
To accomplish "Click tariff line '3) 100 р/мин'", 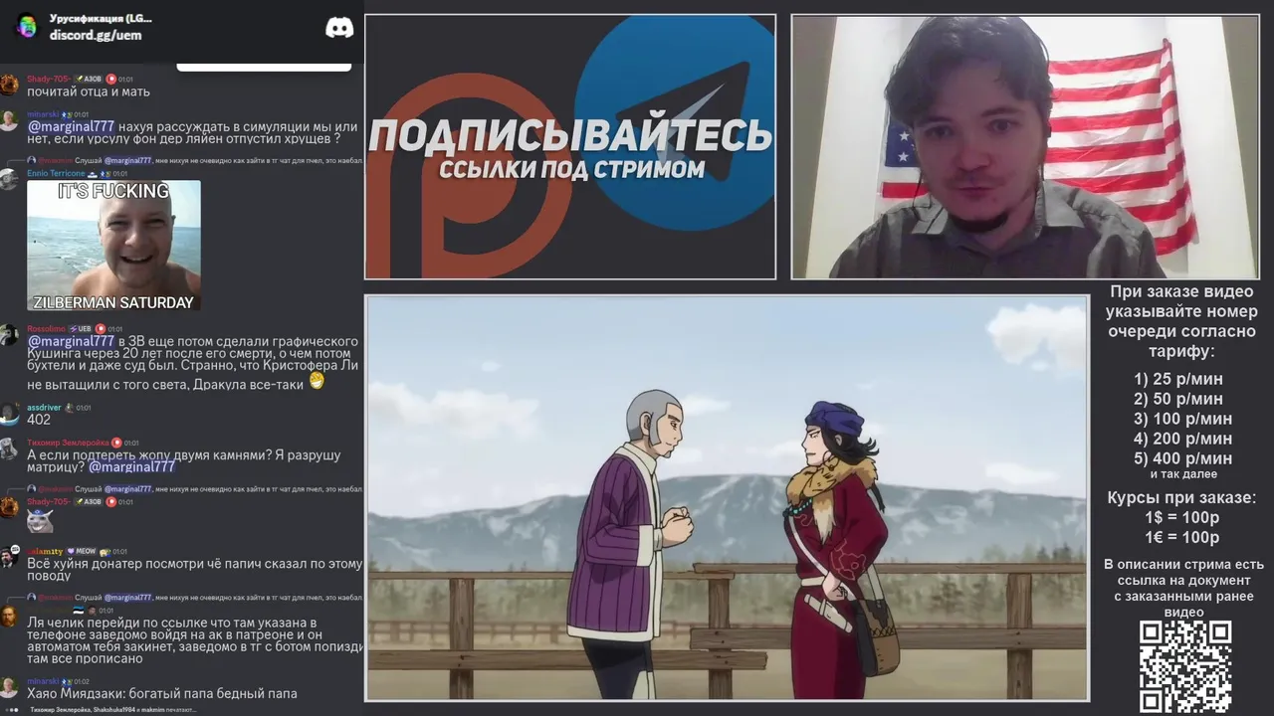I will (x=1182, y=419).
